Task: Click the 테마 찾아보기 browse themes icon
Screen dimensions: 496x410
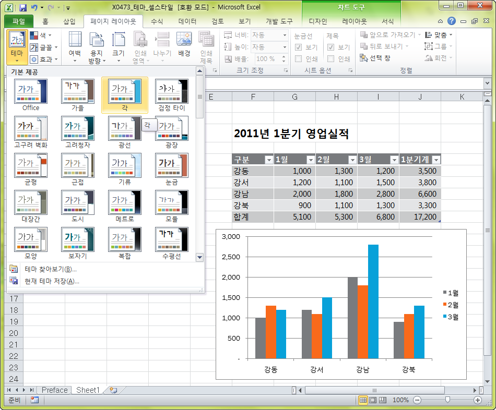Action: tap(14, 269)
